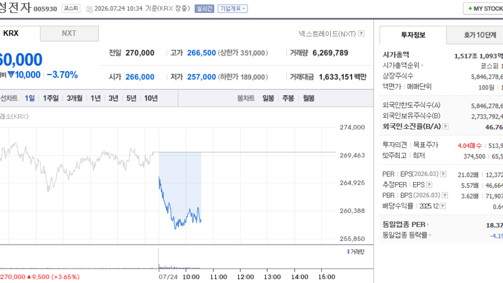The width and height of the screenshot is (503, 283).
Task: Click the help icon next to PBR BPS(2026.03)
Action: click(445, 195)
